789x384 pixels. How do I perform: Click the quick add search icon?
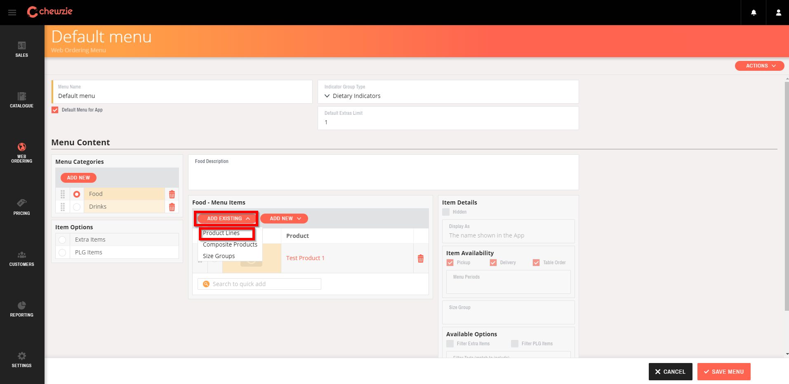[x=206, y=284]
